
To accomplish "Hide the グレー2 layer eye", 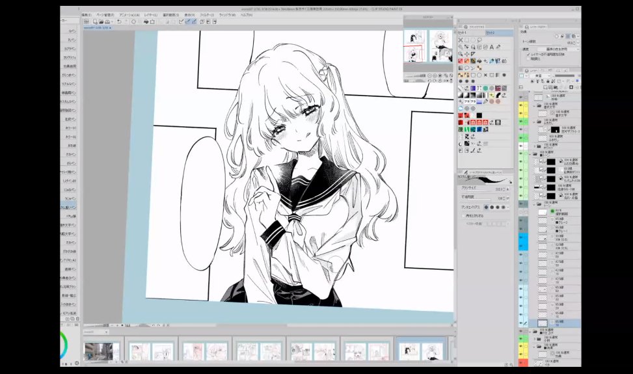I will [x=520, y=220].
